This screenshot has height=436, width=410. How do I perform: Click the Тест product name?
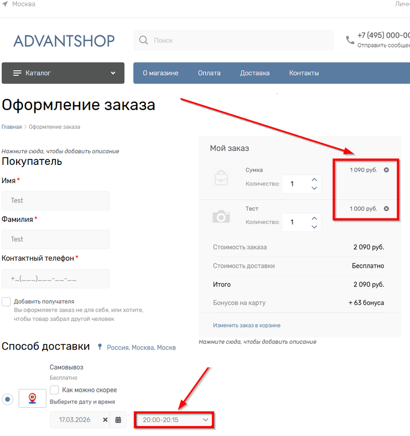[x=252, y=209]
